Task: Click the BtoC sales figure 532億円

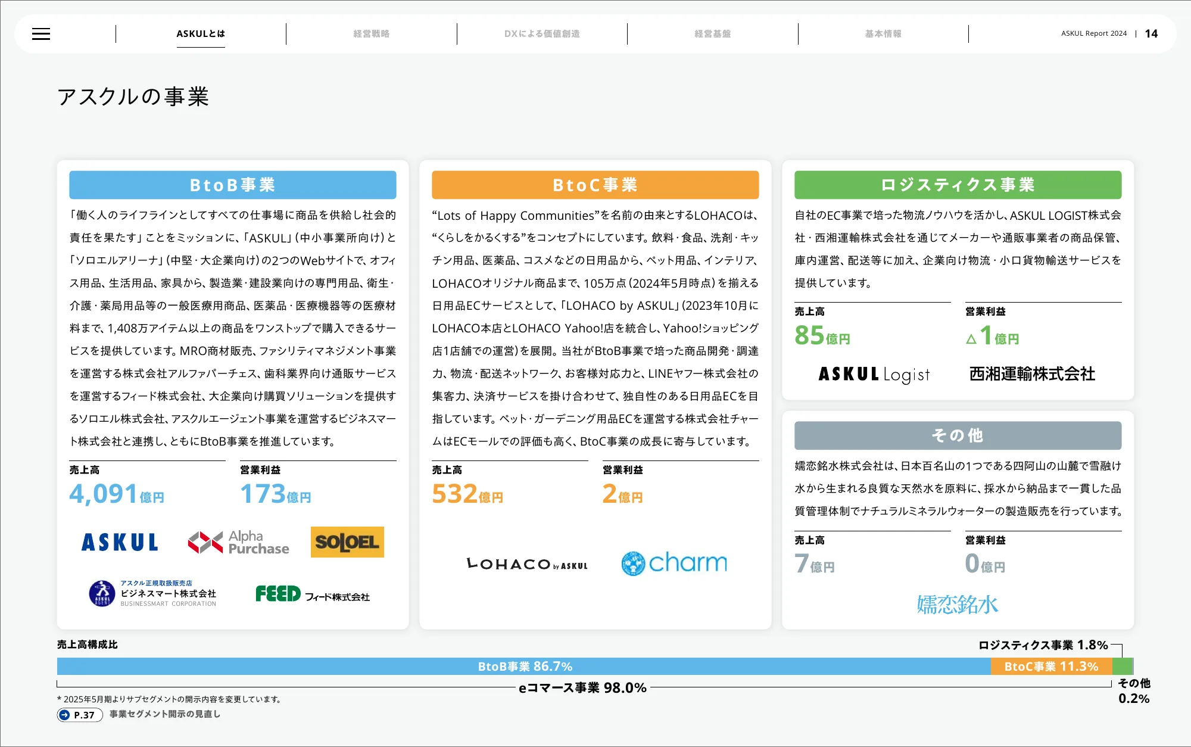Action: point(467,494)
